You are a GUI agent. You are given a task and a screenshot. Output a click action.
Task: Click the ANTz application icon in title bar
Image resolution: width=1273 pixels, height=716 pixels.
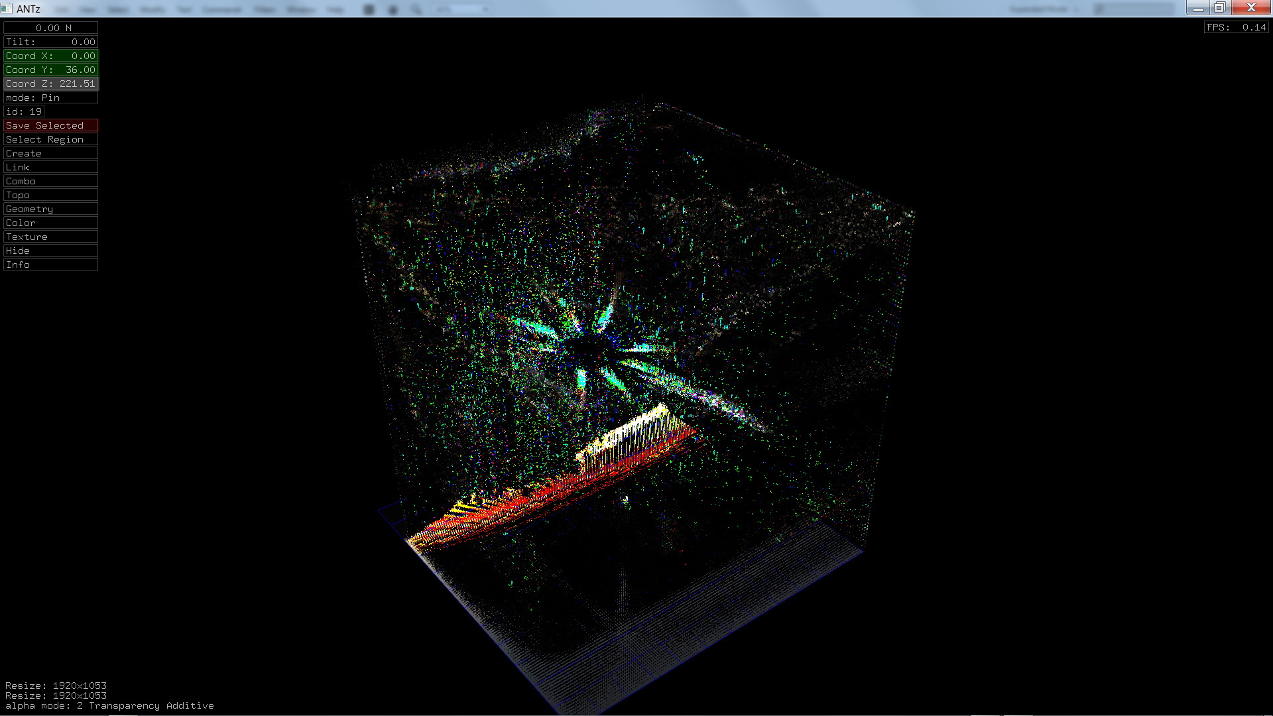click(x=7, y=9)
